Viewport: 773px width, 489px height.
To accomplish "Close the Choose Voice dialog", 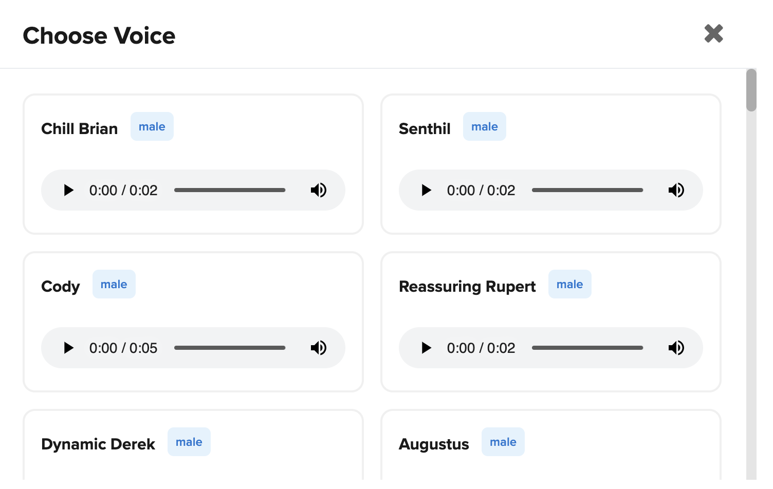I will coord(713,34).
